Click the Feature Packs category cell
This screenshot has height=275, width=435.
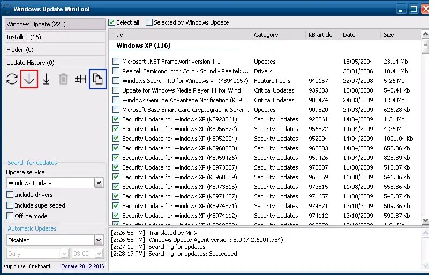click(x=272, y=81)
